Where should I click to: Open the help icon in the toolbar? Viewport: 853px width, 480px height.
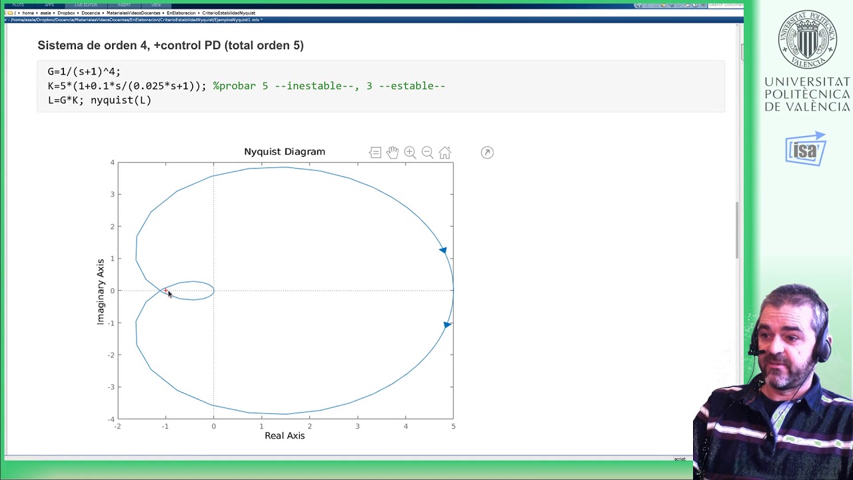click(x=695, y=5)
